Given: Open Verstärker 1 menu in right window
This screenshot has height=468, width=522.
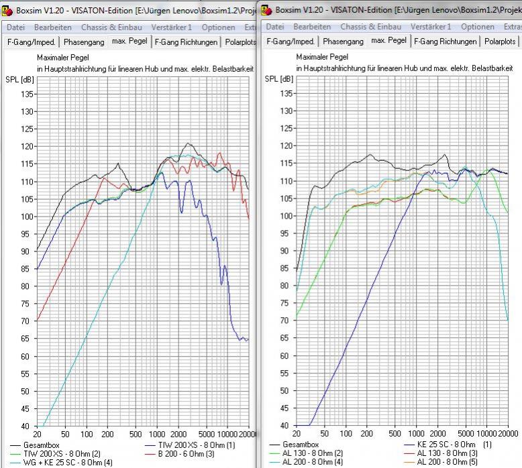Looking at the screenshot, I should pyautogui.click(x=431, y=27).
